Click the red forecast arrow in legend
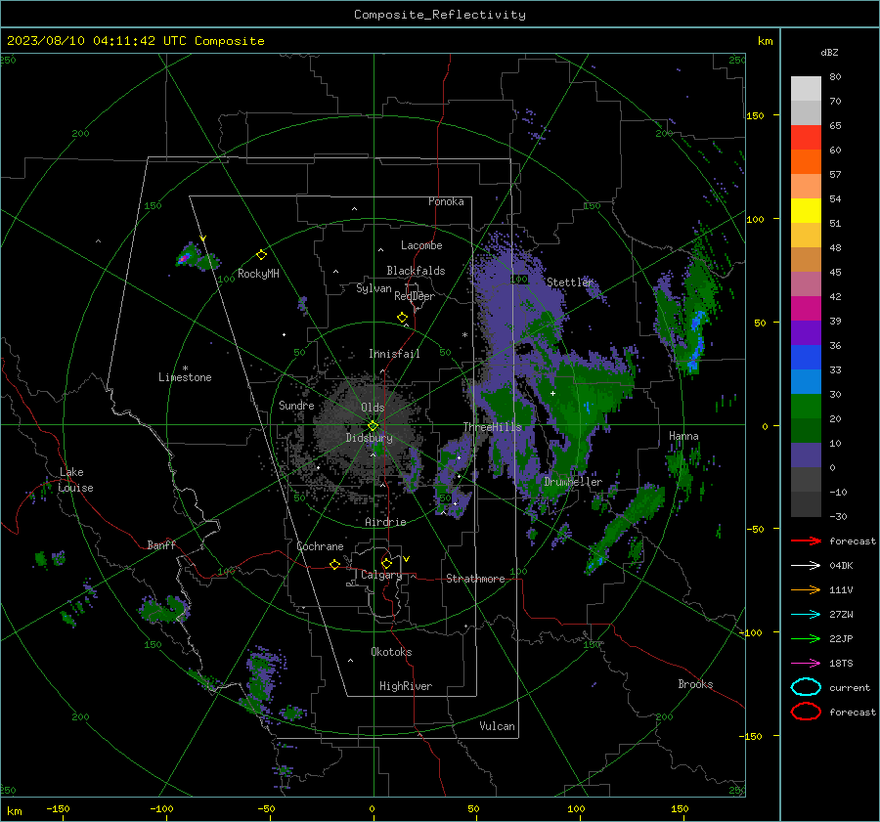Viewport: 880px width, 822px height. pos(806,541)
